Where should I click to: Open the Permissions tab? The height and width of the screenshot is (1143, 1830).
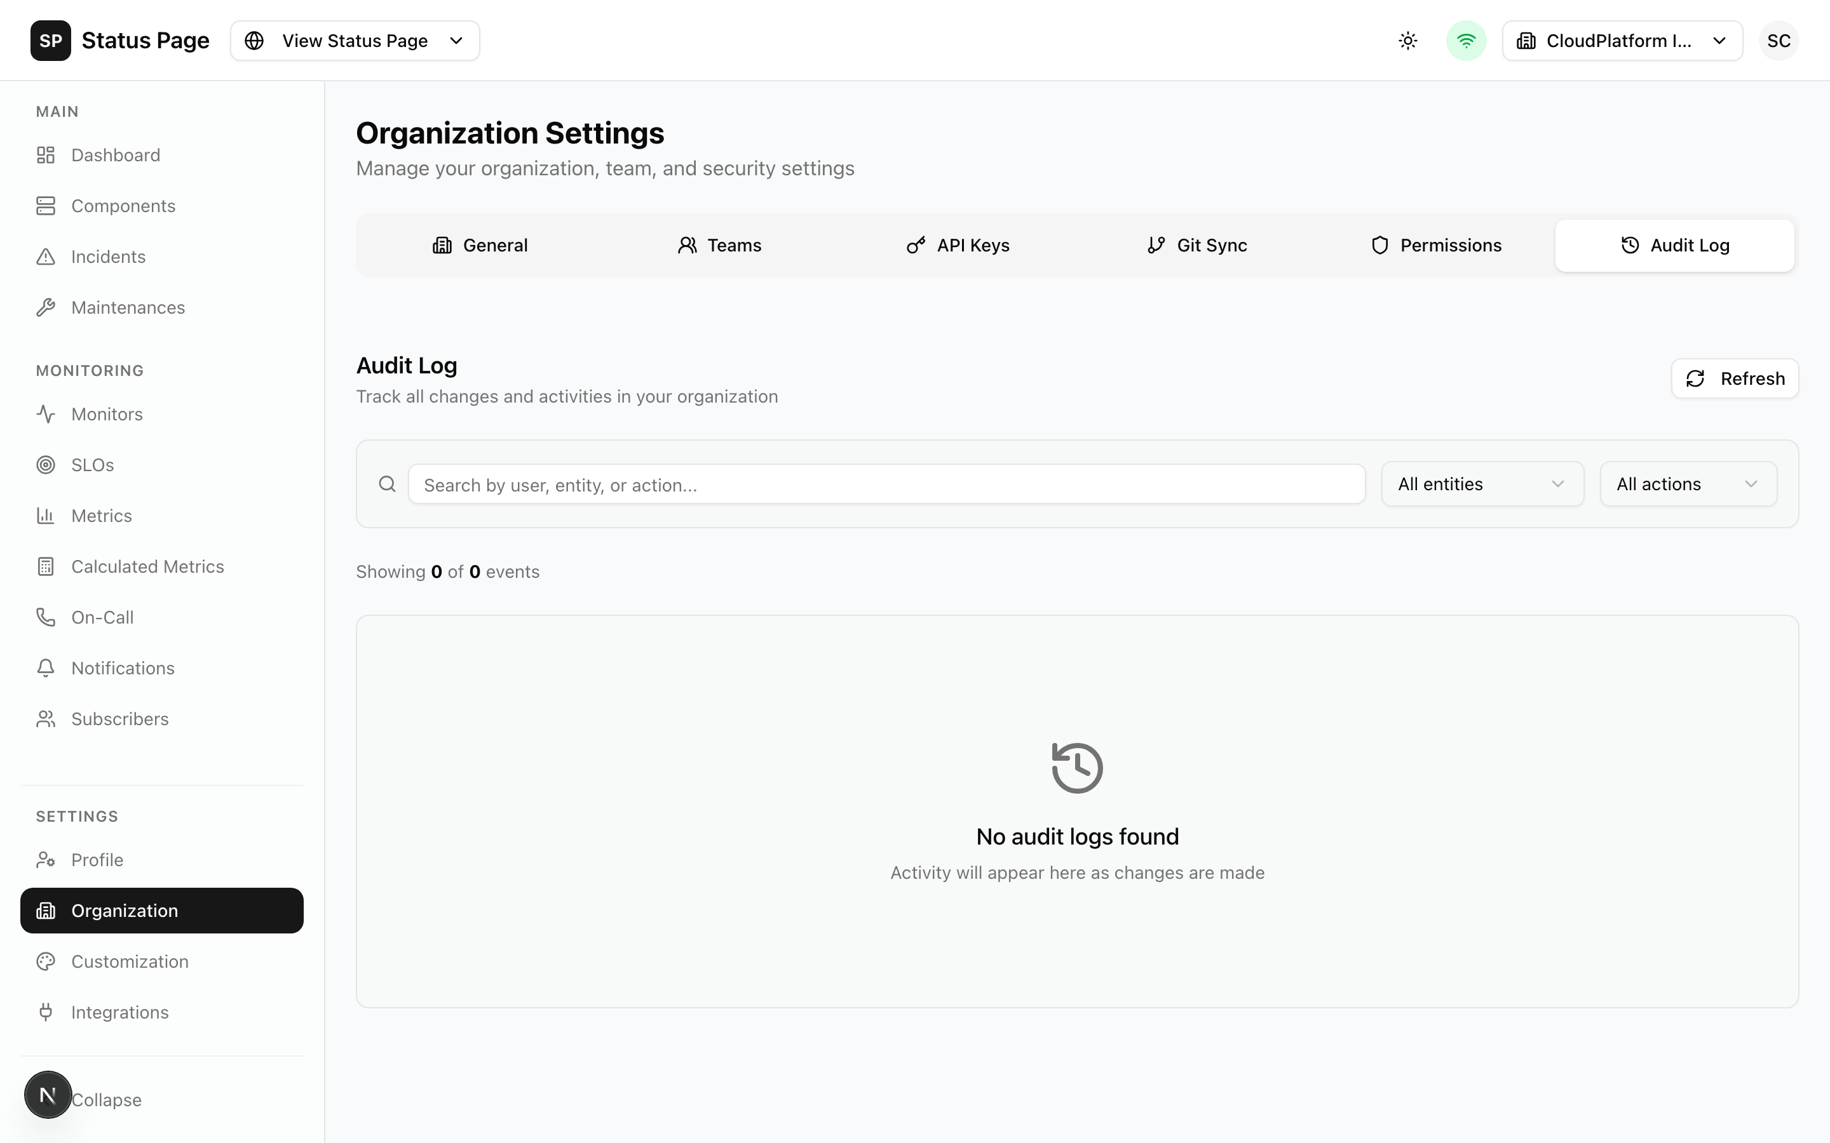click(x=1436, y=245)
